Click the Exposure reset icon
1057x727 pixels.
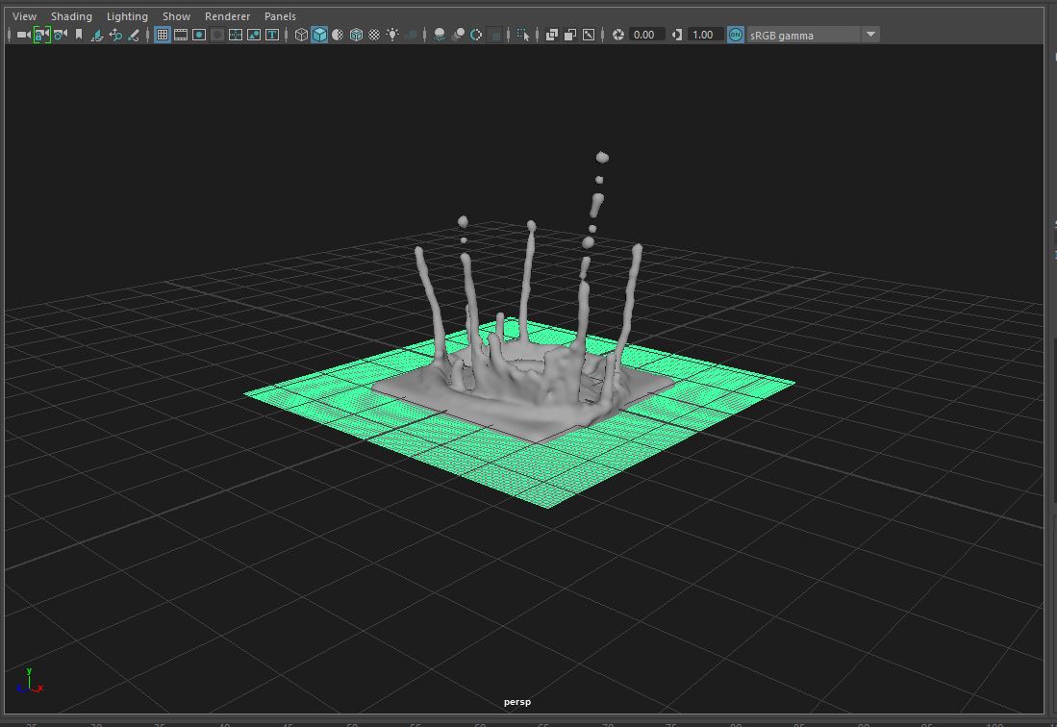(x=618, y=35)
